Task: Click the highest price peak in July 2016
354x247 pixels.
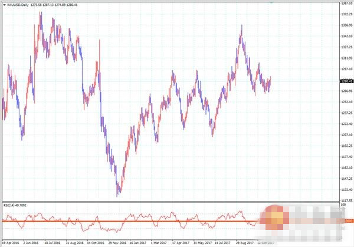Action: click(40, 12)
